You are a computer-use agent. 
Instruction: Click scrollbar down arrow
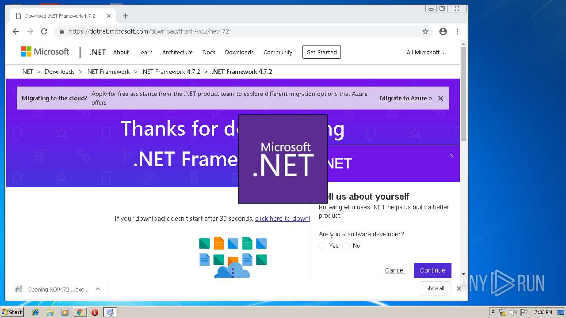463,274
